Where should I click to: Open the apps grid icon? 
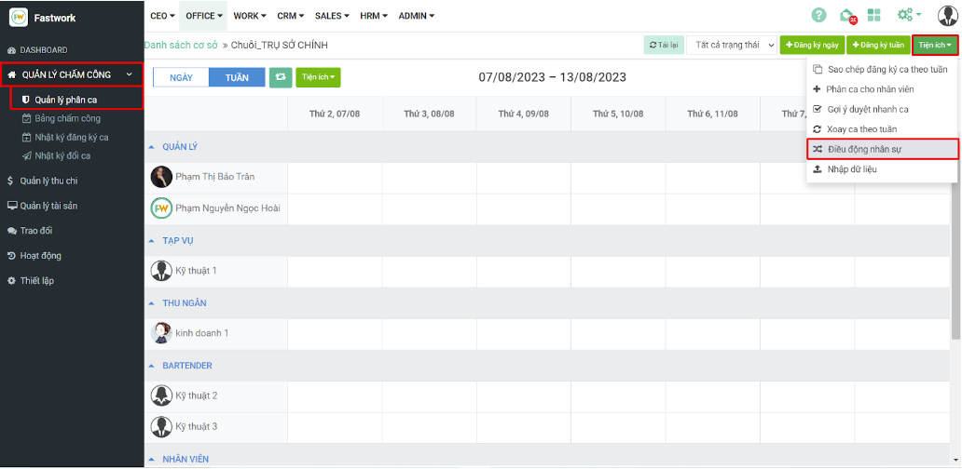click(873, 15)
